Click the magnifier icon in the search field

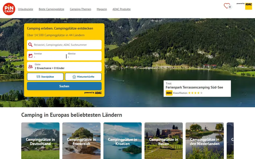click(30, 45)
